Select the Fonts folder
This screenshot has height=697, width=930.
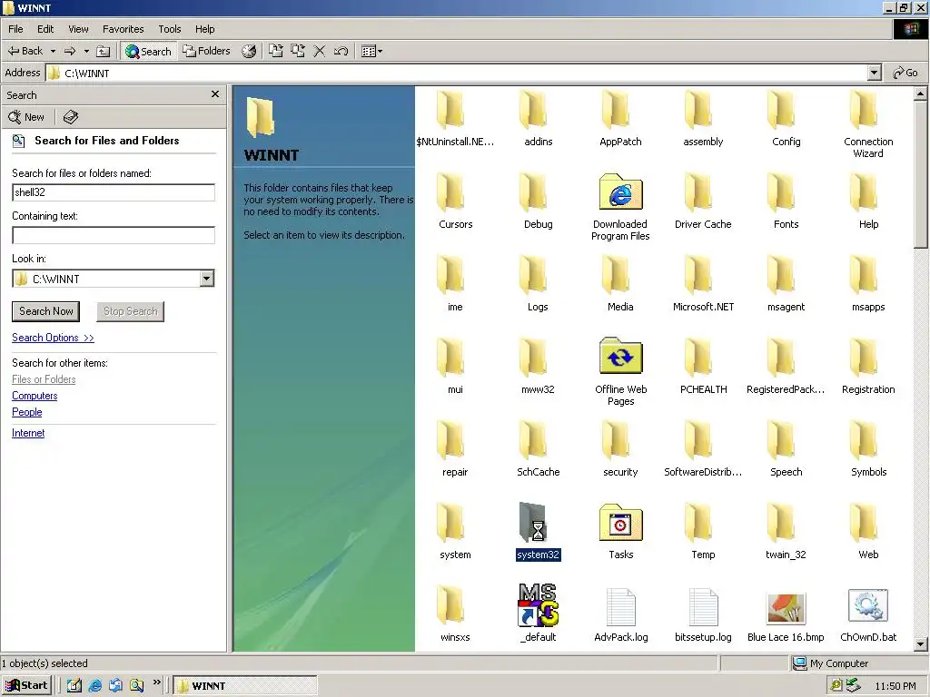click(x=786, y=201)
